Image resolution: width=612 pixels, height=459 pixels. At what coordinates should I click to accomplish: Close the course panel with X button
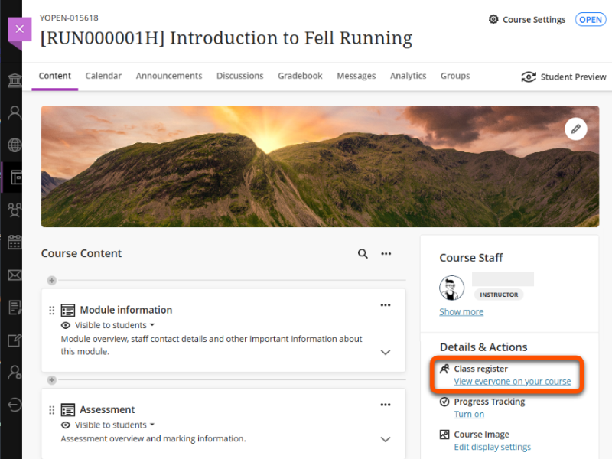click(x=19, y=29)
